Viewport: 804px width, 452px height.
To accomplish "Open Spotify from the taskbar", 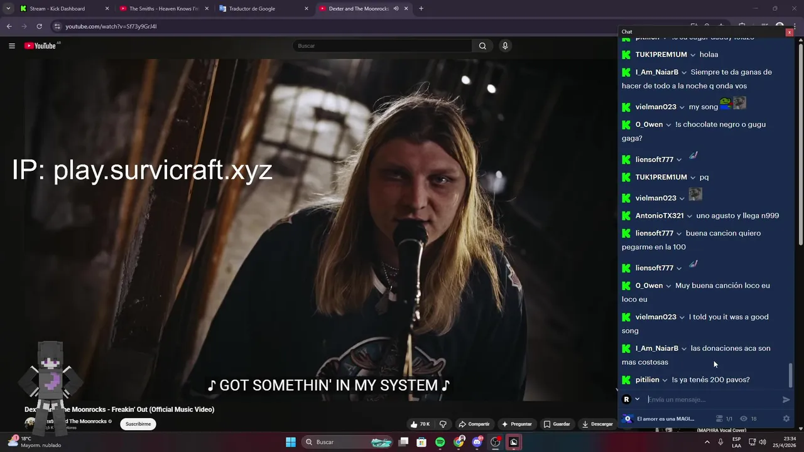I will coord(440,442).
